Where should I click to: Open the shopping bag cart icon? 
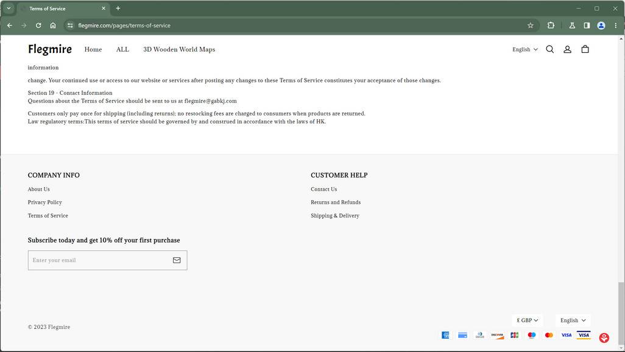tap(585, 49)
